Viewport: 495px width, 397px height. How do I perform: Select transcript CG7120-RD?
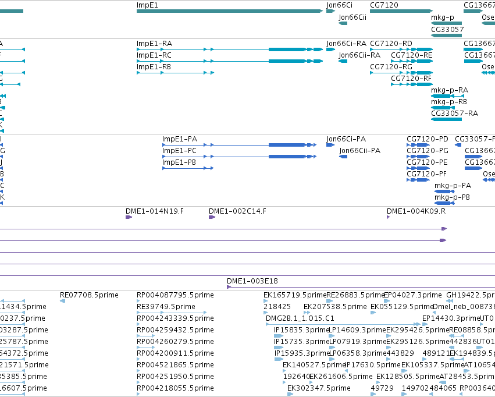click(401, 49)
